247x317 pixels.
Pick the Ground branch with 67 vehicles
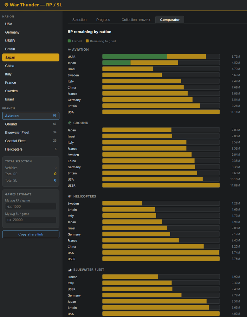point(31,124)
